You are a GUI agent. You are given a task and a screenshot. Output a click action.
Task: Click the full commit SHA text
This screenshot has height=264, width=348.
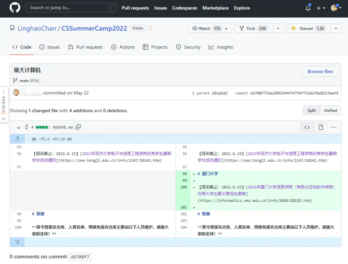[x=294, y=93]
